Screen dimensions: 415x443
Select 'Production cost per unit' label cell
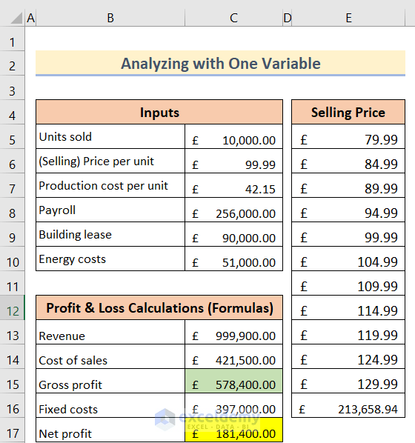(110, 185)
